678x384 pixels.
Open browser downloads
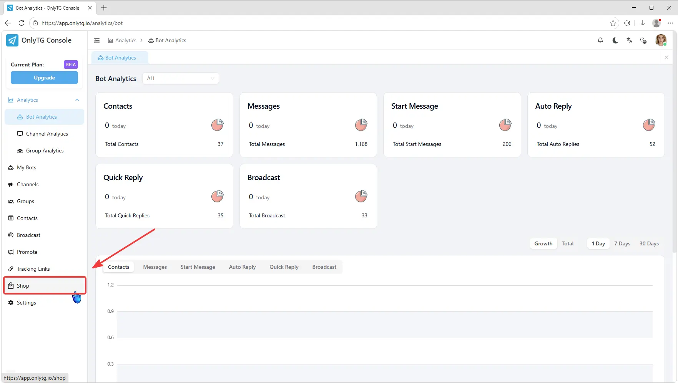(x=643, y=23)
